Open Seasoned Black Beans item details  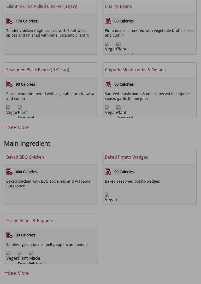point(38,70)
